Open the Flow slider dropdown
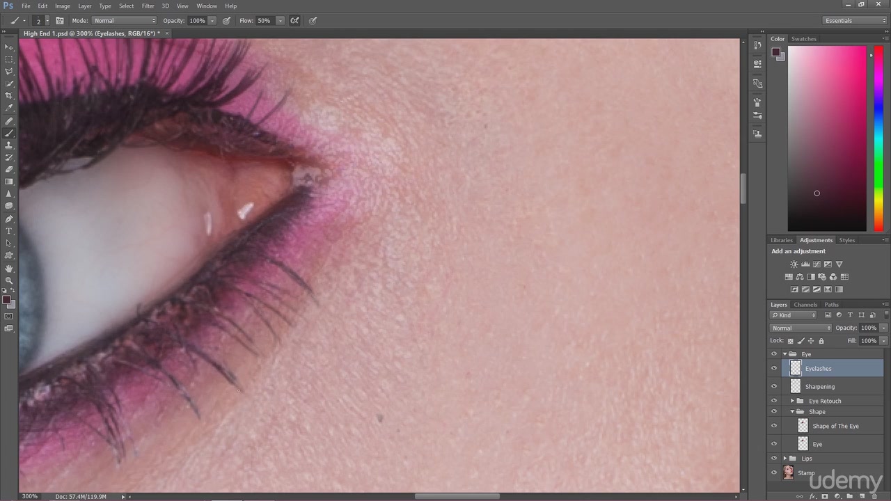The height and width of the screenshot is (501, 891). click(x=280, y=21)
